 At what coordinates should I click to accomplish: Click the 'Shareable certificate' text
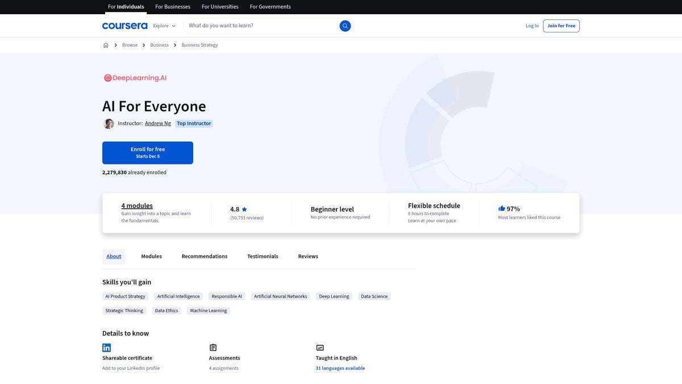pyautogui.click(x=127, y=358)
